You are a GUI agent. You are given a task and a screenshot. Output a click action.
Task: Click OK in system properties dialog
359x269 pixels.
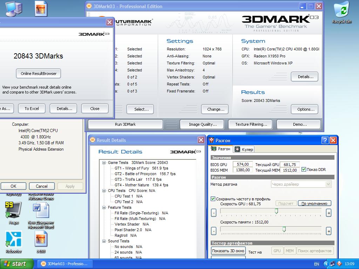tap(13, 186)
